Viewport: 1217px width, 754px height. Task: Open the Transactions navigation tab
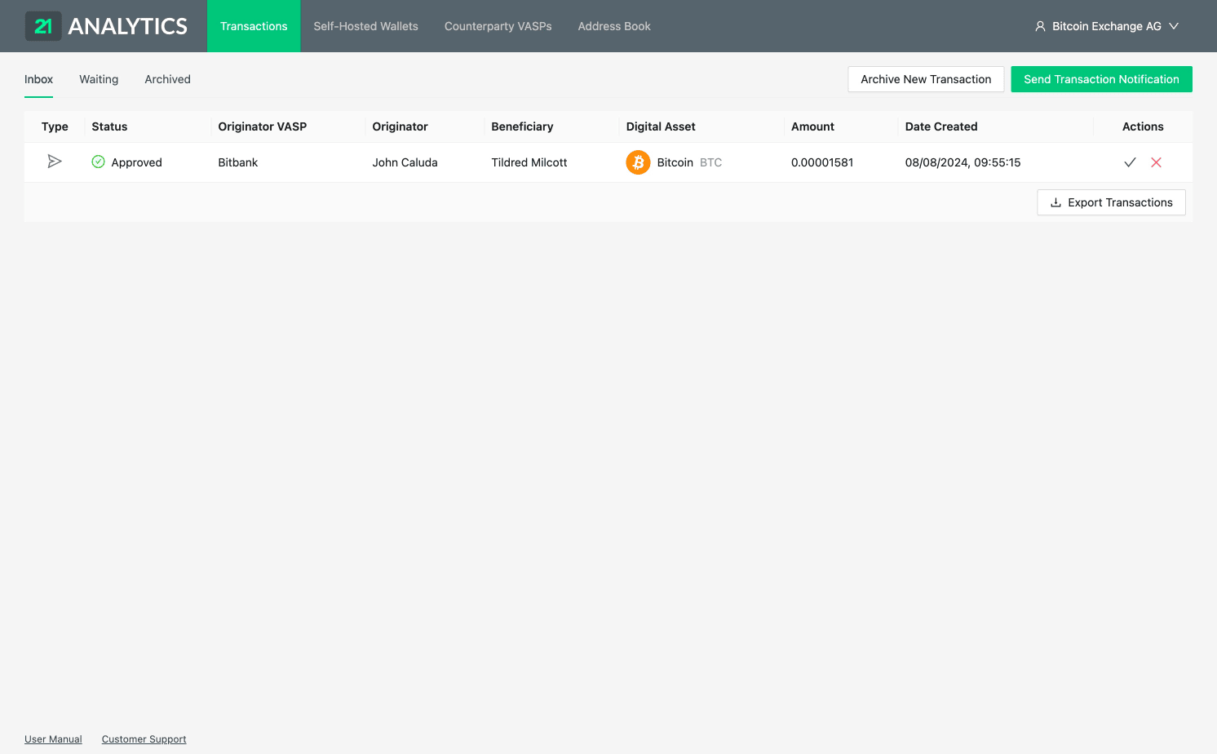[x=254, y=26]
